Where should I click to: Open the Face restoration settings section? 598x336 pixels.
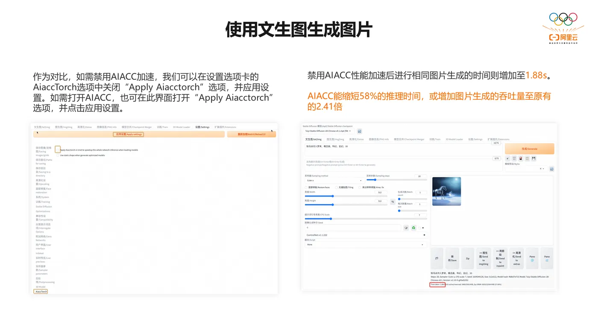43,190
